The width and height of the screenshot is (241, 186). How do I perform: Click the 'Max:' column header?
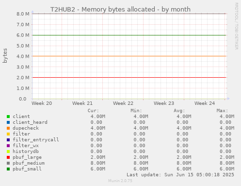222,111
